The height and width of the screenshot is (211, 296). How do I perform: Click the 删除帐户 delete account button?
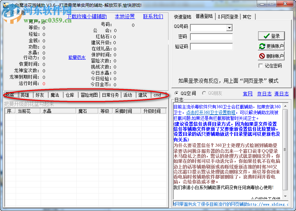pos(271,56)
